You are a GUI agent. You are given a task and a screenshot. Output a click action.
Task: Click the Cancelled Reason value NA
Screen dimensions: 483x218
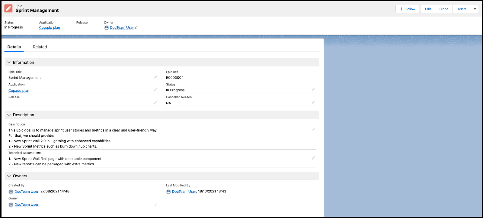click(168, 103)
